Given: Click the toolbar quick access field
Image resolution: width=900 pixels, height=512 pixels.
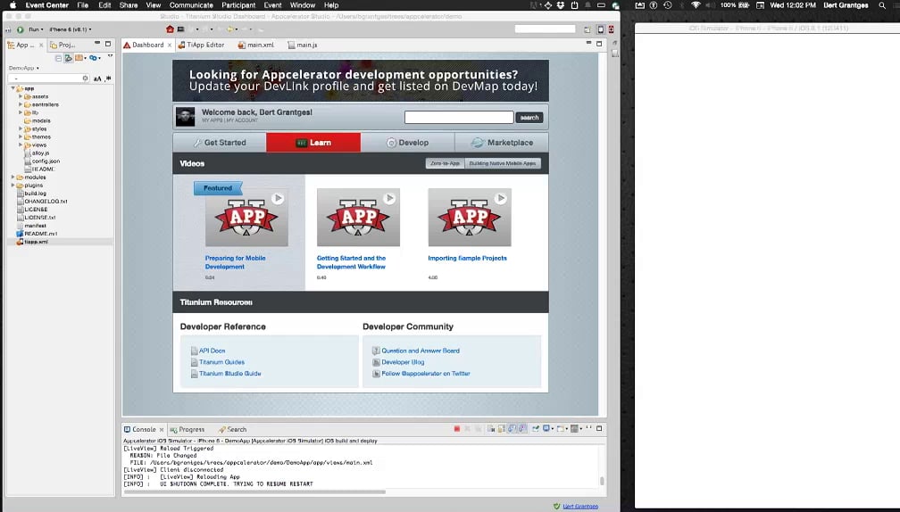Looking at the screenshot, I should (x=545, y=29).
